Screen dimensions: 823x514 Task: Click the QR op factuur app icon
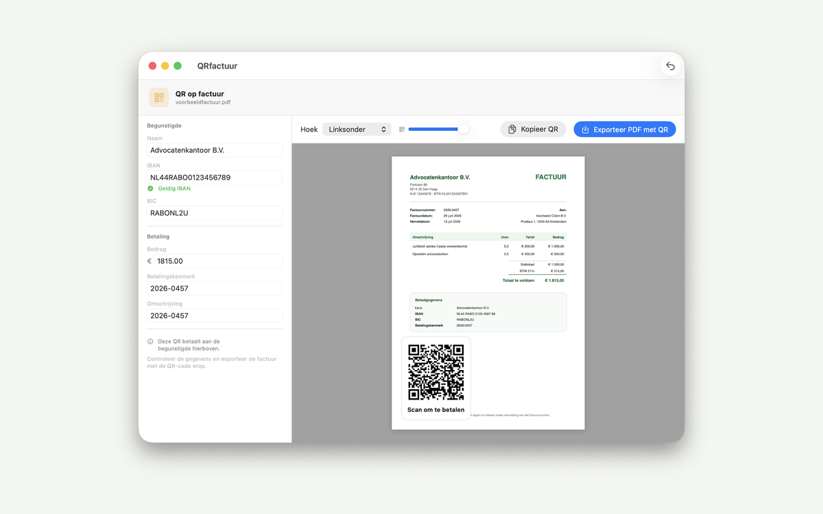159,98
